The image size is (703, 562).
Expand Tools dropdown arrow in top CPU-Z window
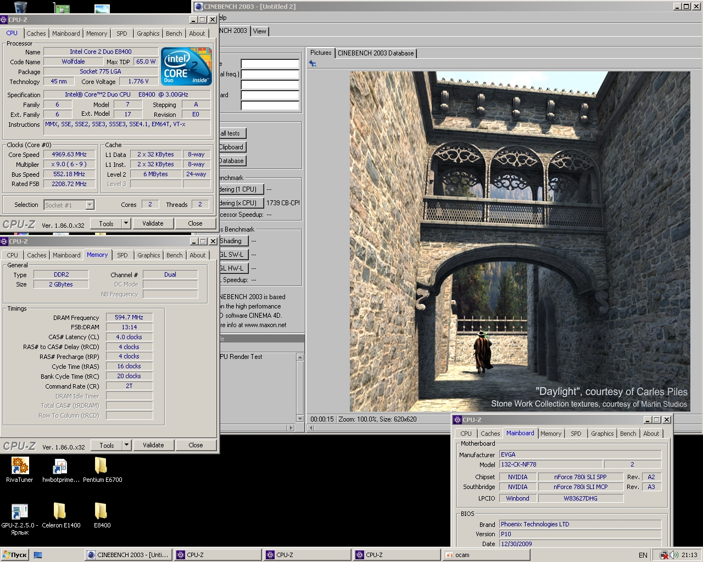pyautogui.click(x=126, y=223)
